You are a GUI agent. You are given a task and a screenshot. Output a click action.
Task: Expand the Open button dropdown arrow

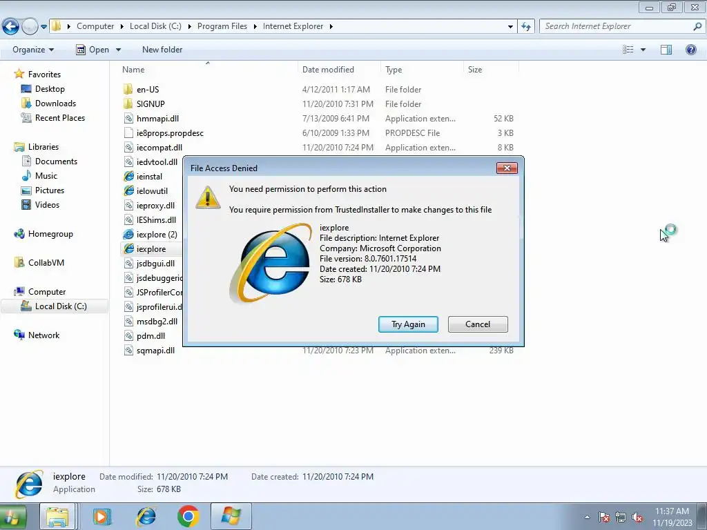point(118,50)
